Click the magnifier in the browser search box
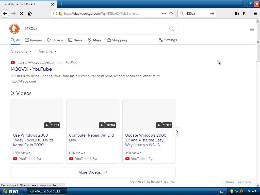The image size is (260, 195). coord(182,13)
